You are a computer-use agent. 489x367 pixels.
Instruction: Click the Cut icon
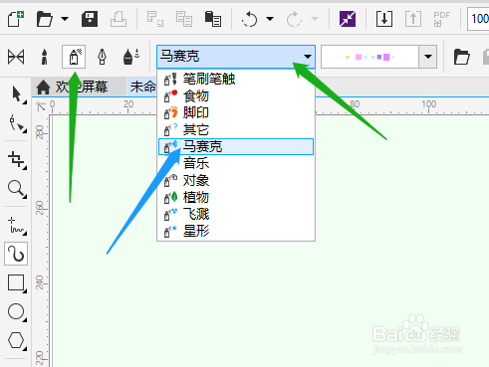[x=155, y=19]
